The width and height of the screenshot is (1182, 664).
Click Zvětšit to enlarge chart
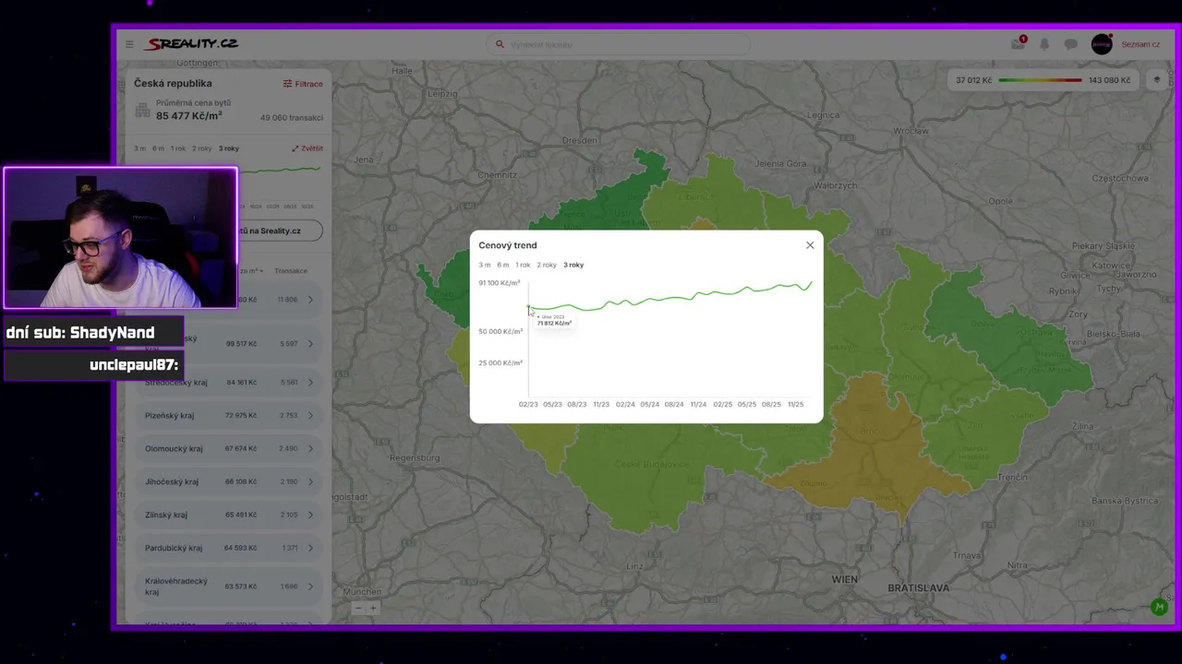[308, 148]
